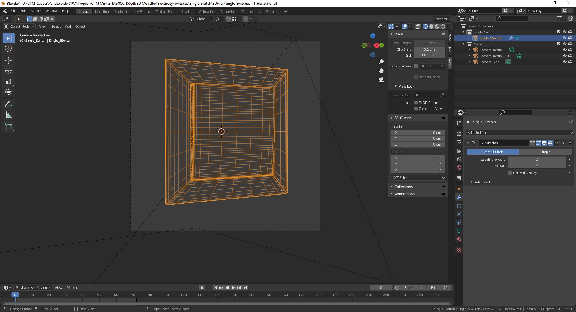
Task: Adjust the Levels Viewport slider field
Action: click(536, 159)
